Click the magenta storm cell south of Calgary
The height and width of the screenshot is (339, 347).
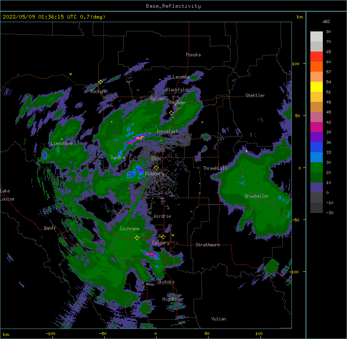pos(151,254)
